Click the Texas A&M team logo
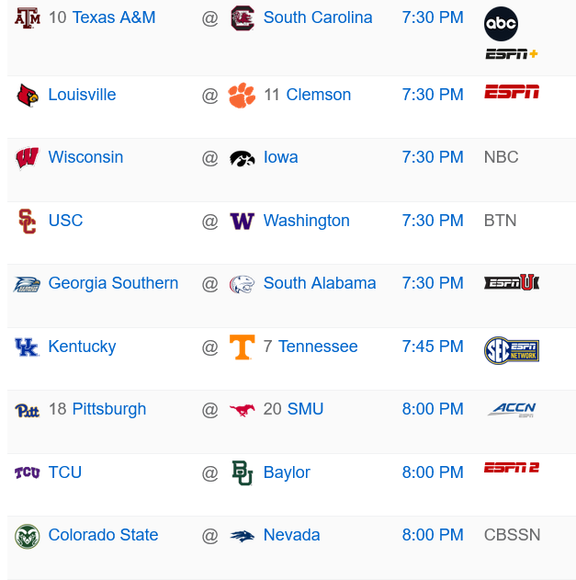The height and width of the screenshot is (580, 576). [28, 17]
